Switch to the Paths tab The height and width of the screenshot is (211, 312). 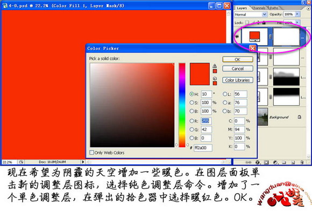coord(274,8)
